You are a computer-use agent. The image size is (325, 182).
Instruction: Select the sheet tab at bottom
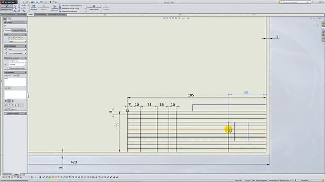[x=16, y=174]
